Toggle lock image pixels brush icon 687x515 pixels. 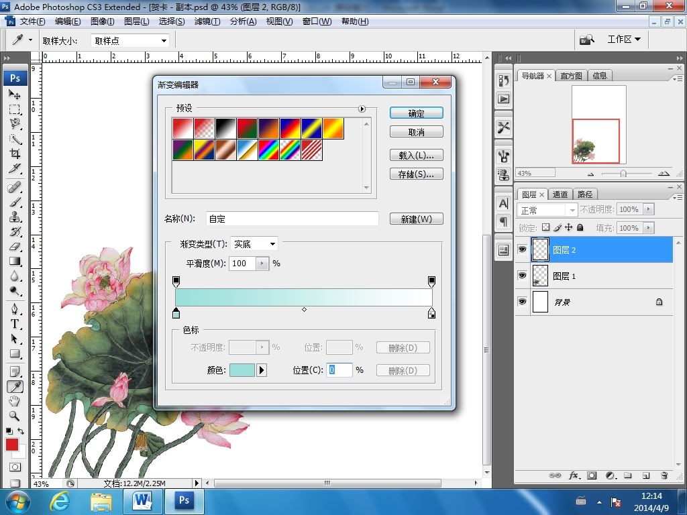tap(558, 227)
